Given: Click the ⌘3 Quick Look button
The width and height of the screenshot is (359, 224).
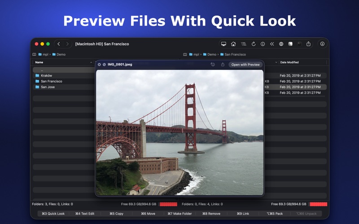Looking at the screenshot, I should [53, 214].
